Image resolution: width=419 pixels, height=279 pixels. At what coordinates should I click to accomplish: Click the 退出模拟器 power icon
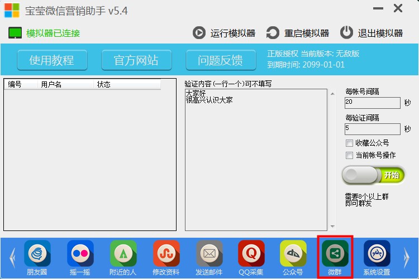coord(346,32)
